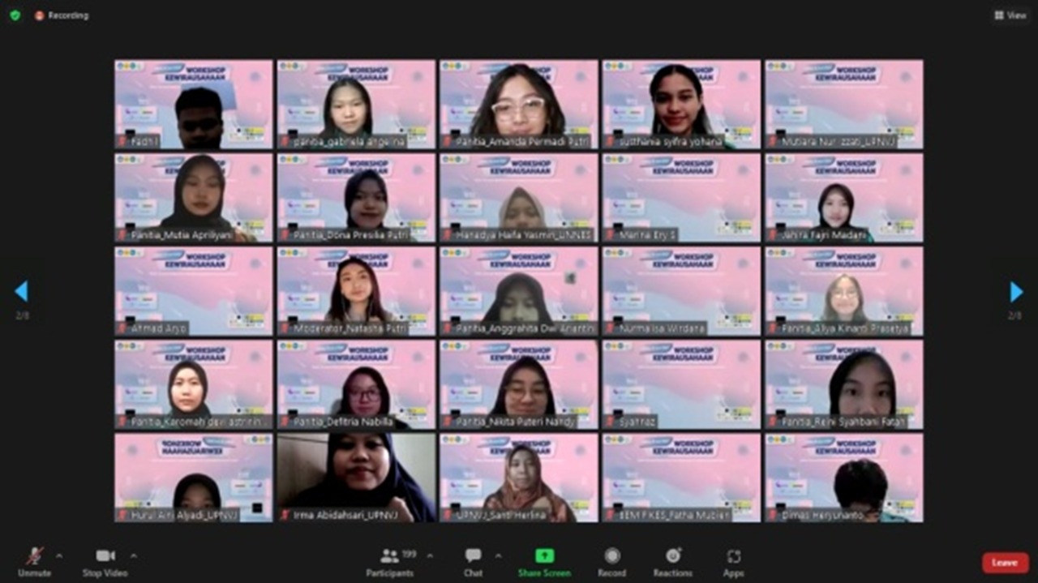Open the Chat panel
This screenshot has width=1038, height=583.
pos(473,560)
